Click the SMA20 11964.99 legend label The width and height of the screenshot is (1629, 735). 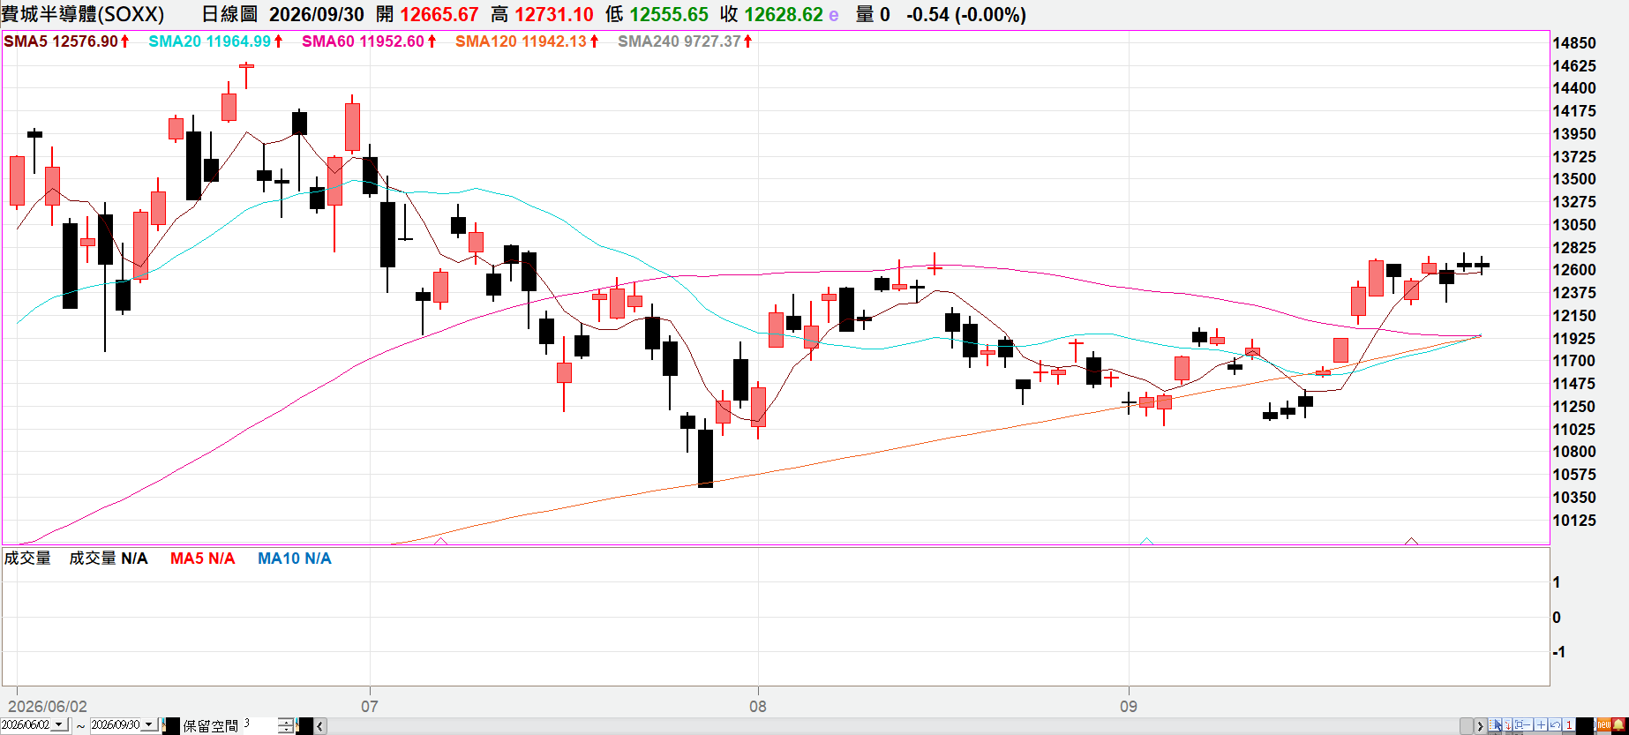[210, 41]
